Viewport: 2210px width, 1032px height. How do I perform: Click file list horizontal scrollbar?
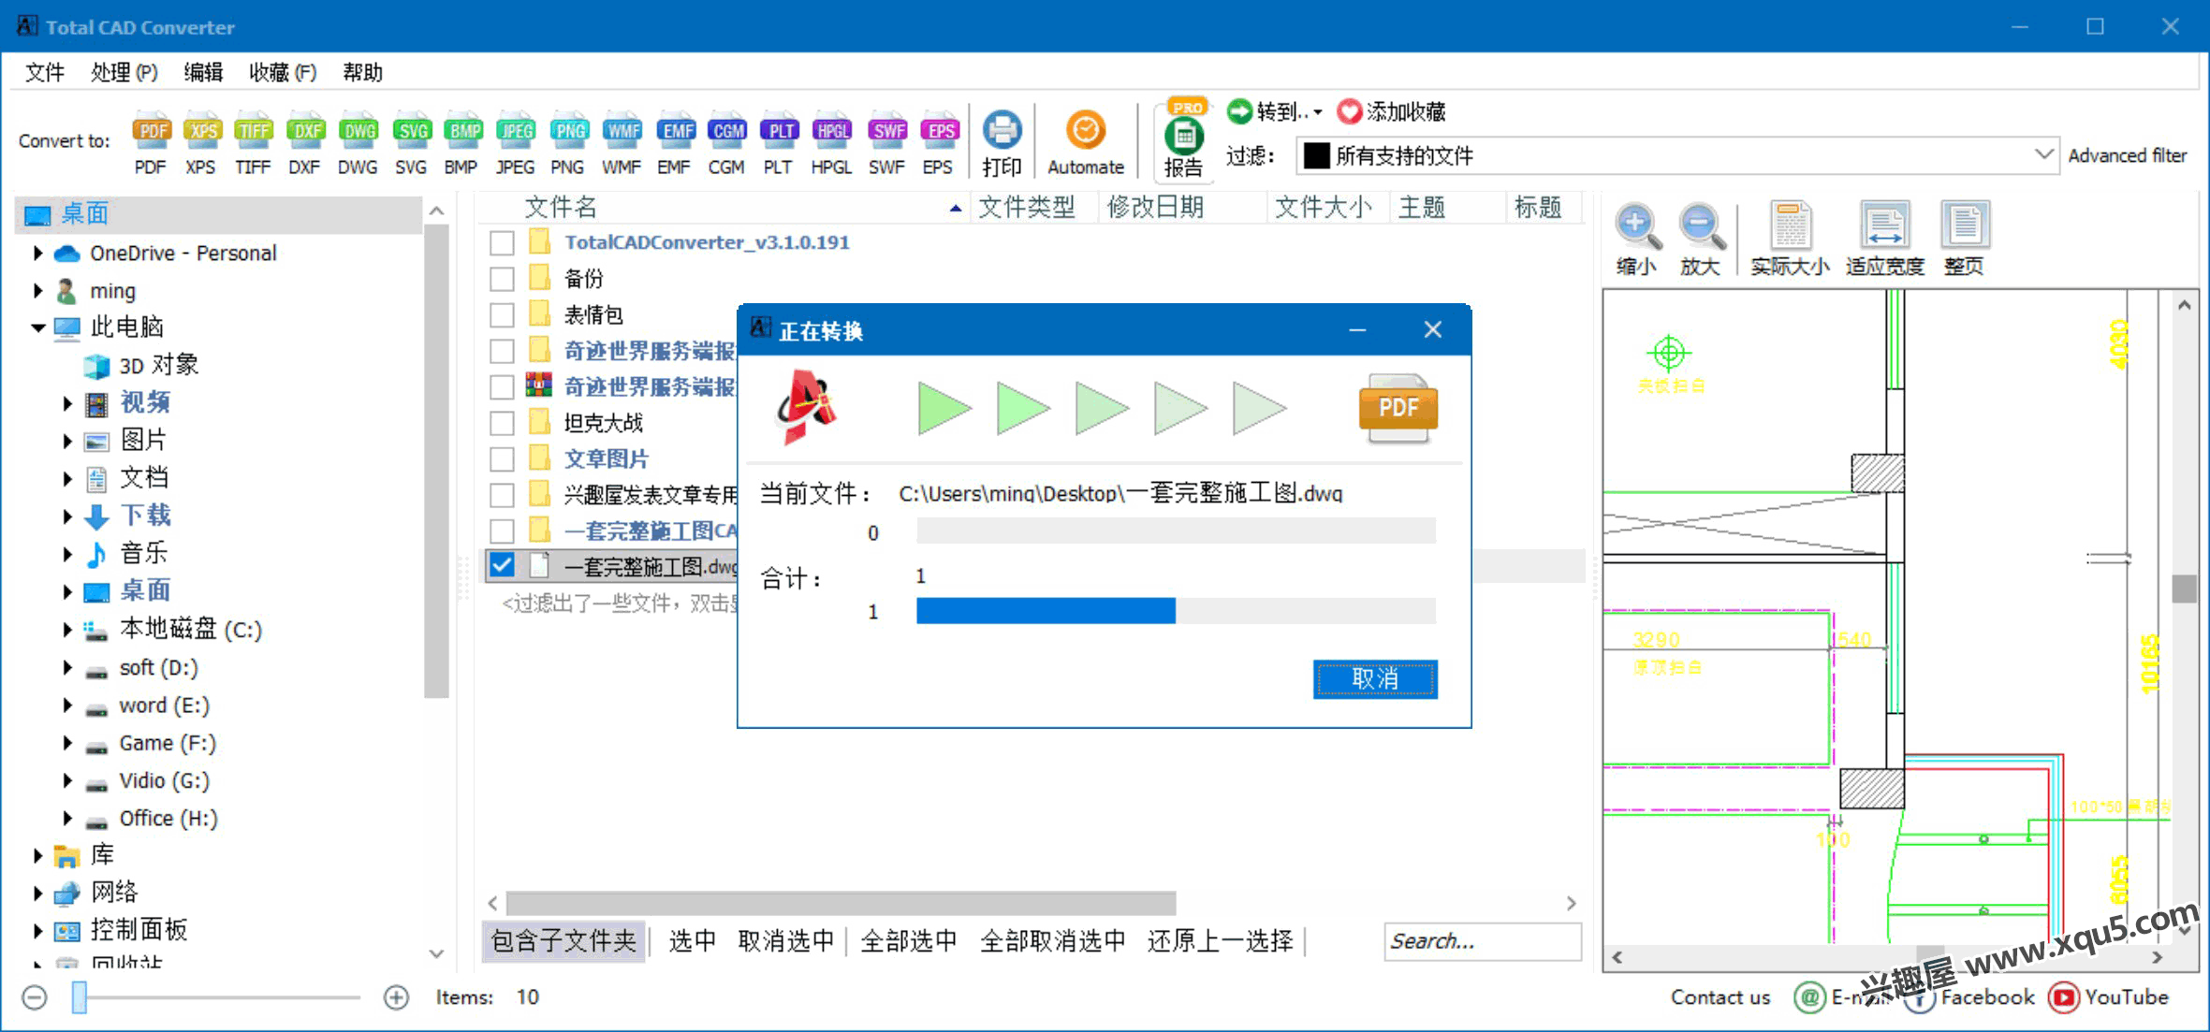[x=841, y=903]
